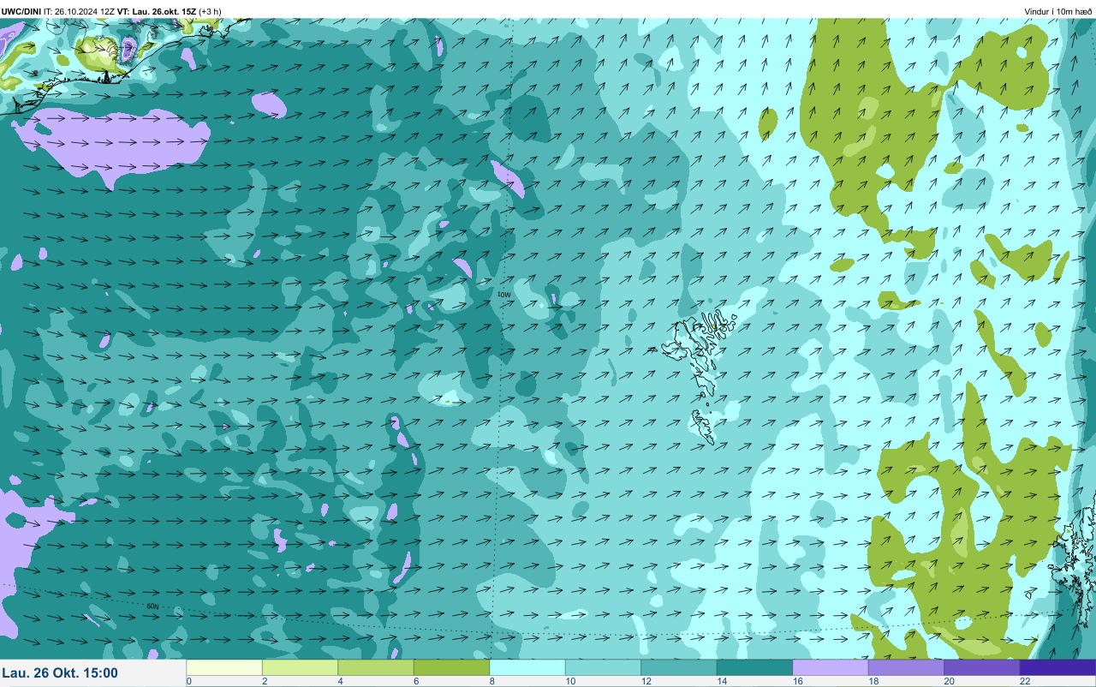Click the medium teal 12–14 legend swatch
This screenshot has height=687, width=1096.
[x=679, y=667]
